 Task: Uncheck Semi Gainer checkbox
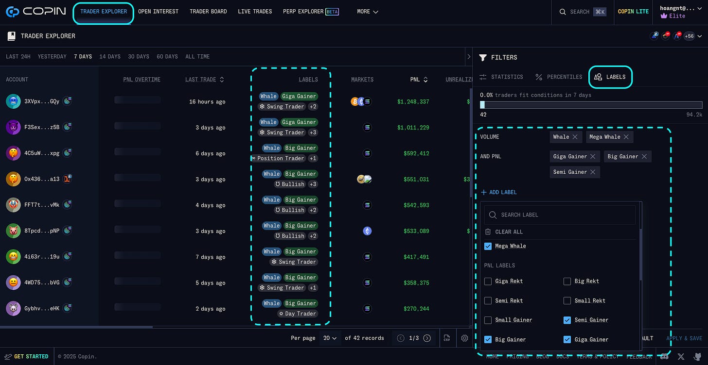click(567, 320)
